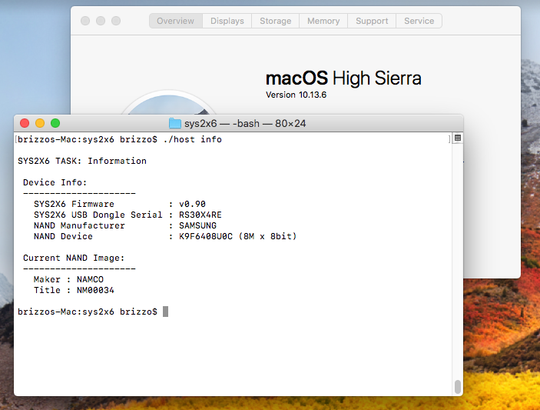Screen dimensions: 540x410
Task: Click the 'K9F6408U0C (8M x 8bit)' value
Action: point(237,236)
